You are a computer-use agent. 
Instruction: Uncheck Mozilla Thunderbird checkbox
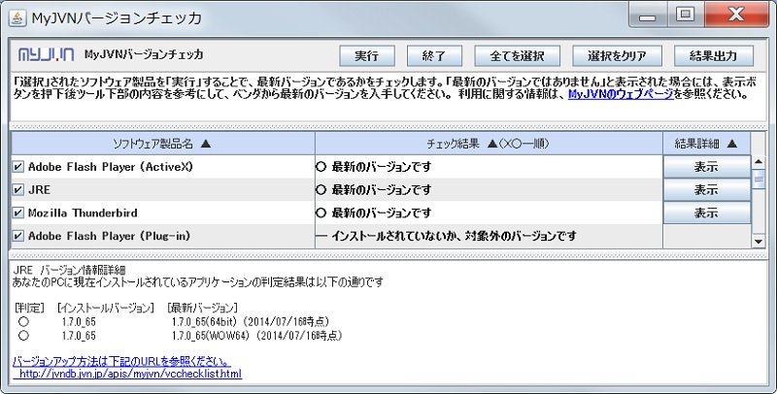(x=17, y=213)
